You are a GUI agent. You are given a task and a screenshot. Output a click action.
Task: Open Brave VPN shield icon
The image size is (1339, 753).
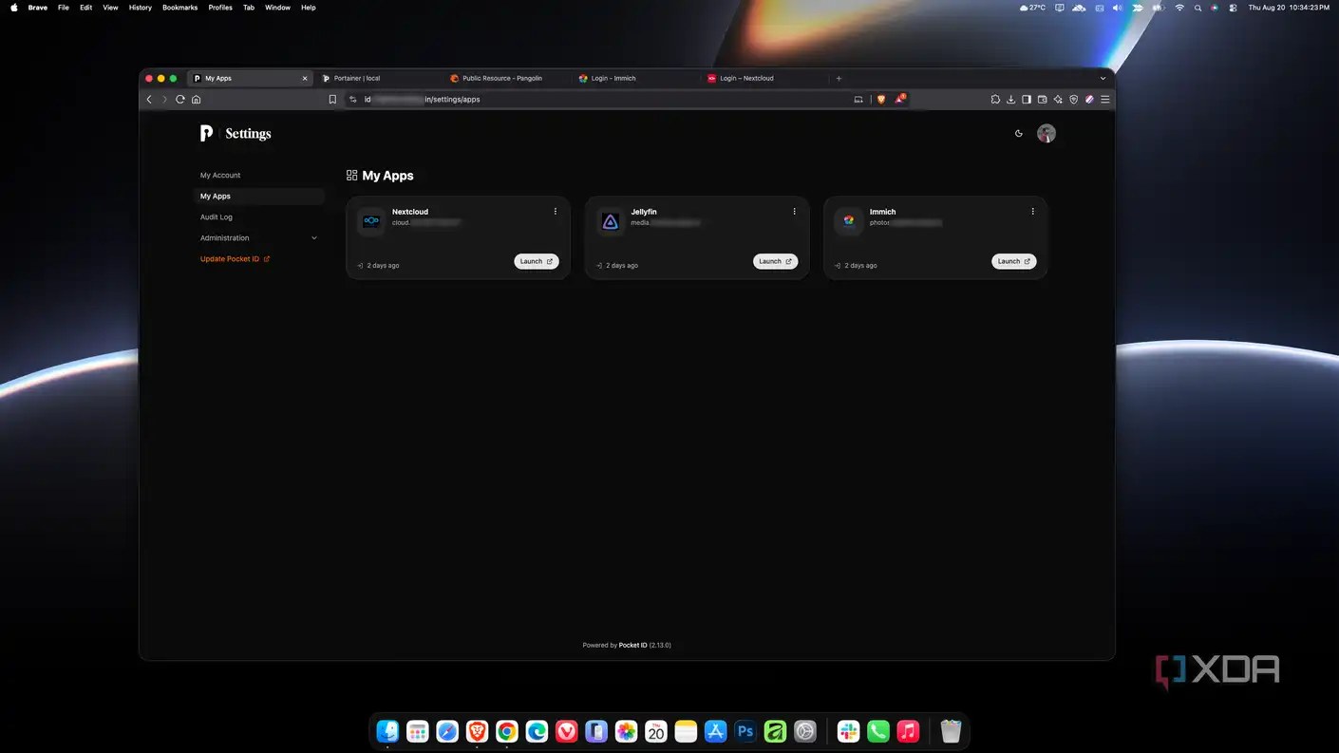point(1074,100)
